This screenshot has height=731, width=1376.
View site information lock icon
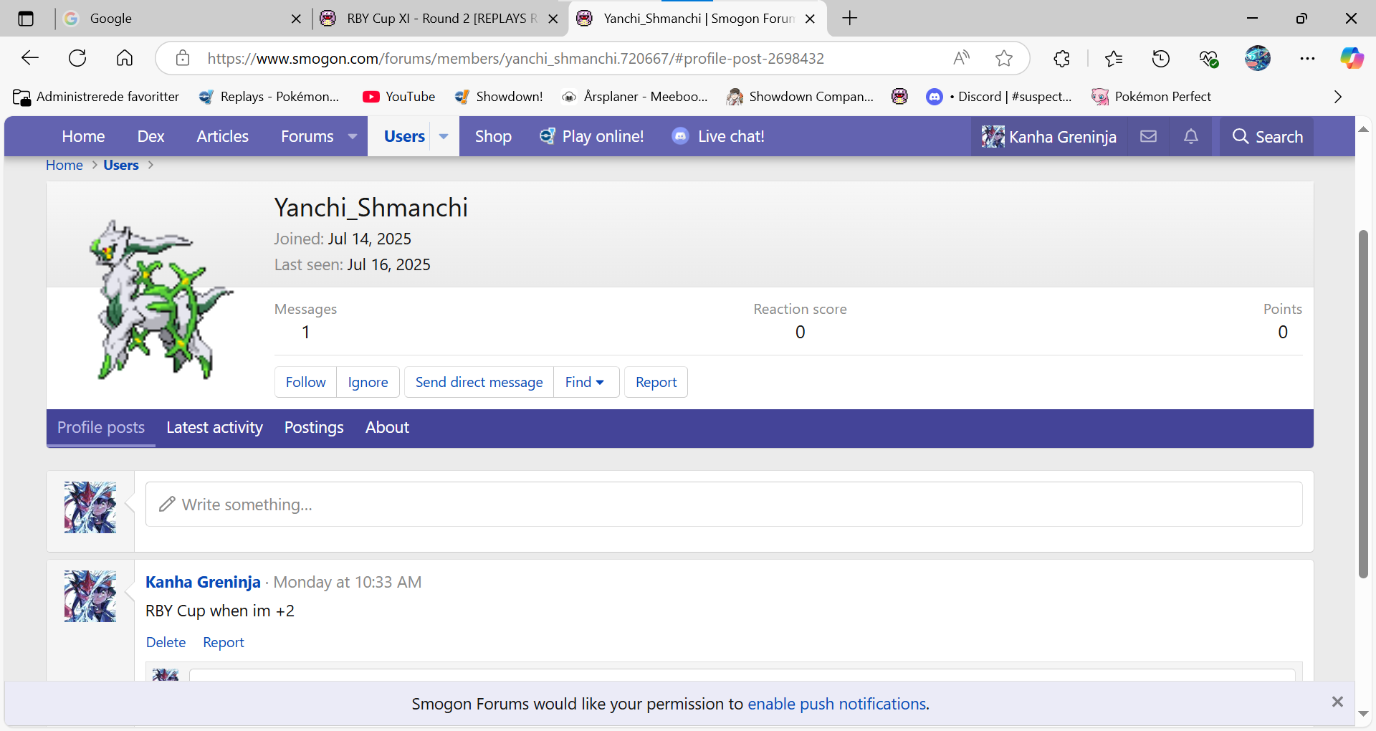pyautogui.click(x=183, y=58)
